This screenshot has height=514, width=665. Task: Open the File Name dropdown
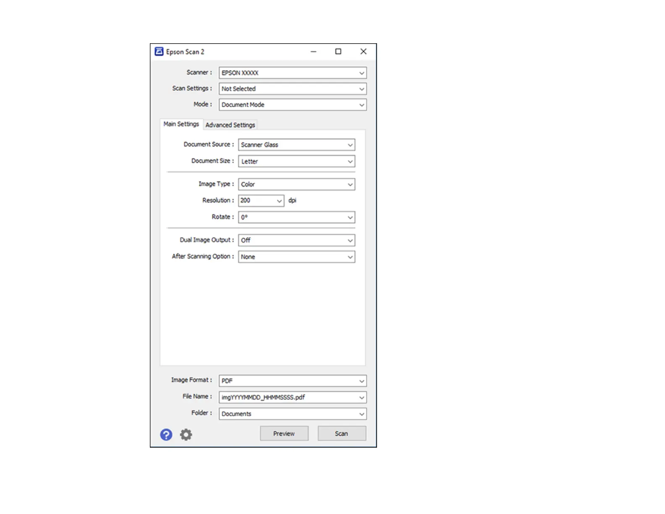point(293,397)
